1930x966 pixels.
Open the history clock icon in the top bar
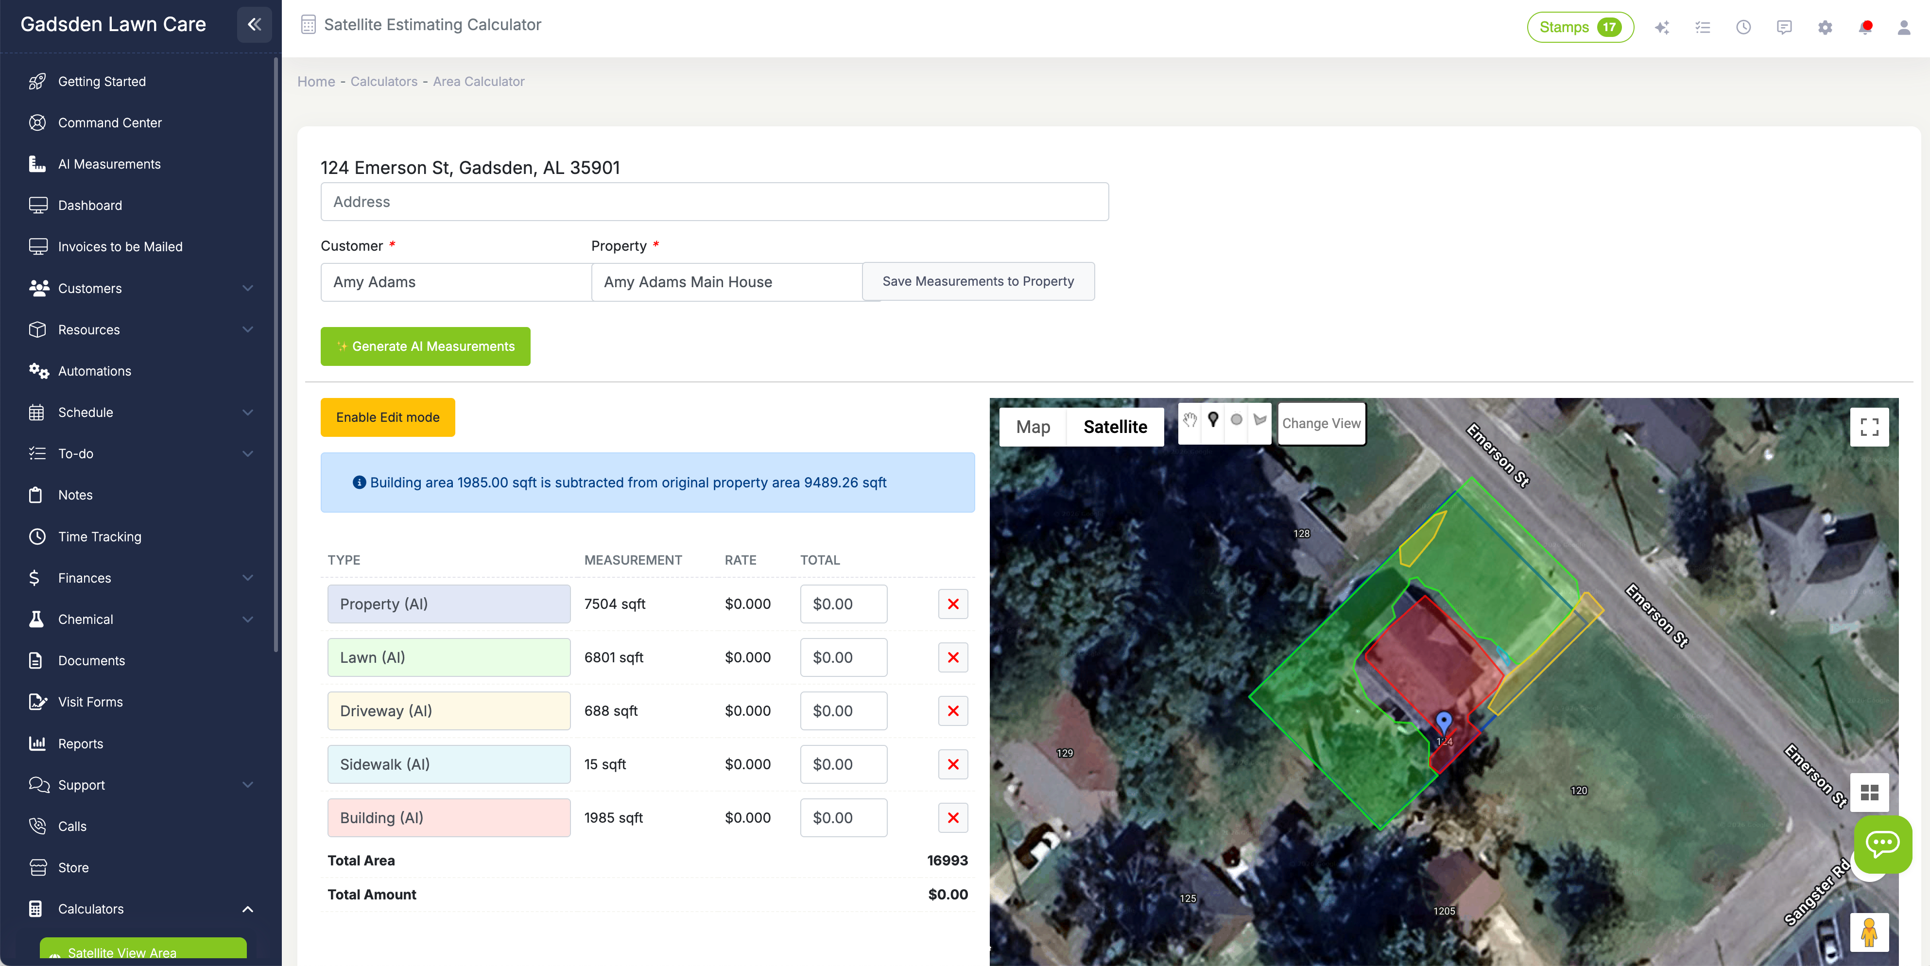click(1743, 27)
